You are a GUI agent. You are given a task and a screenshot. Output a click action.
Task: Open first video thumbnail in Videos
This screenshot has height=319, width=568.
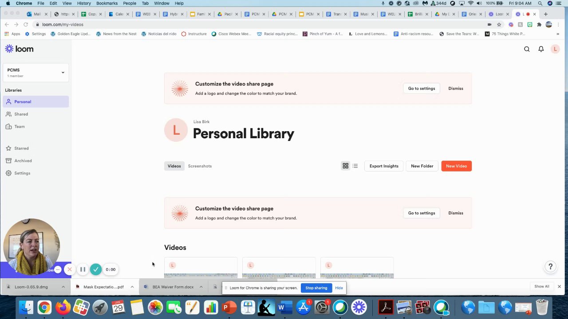tap(201, 268)
